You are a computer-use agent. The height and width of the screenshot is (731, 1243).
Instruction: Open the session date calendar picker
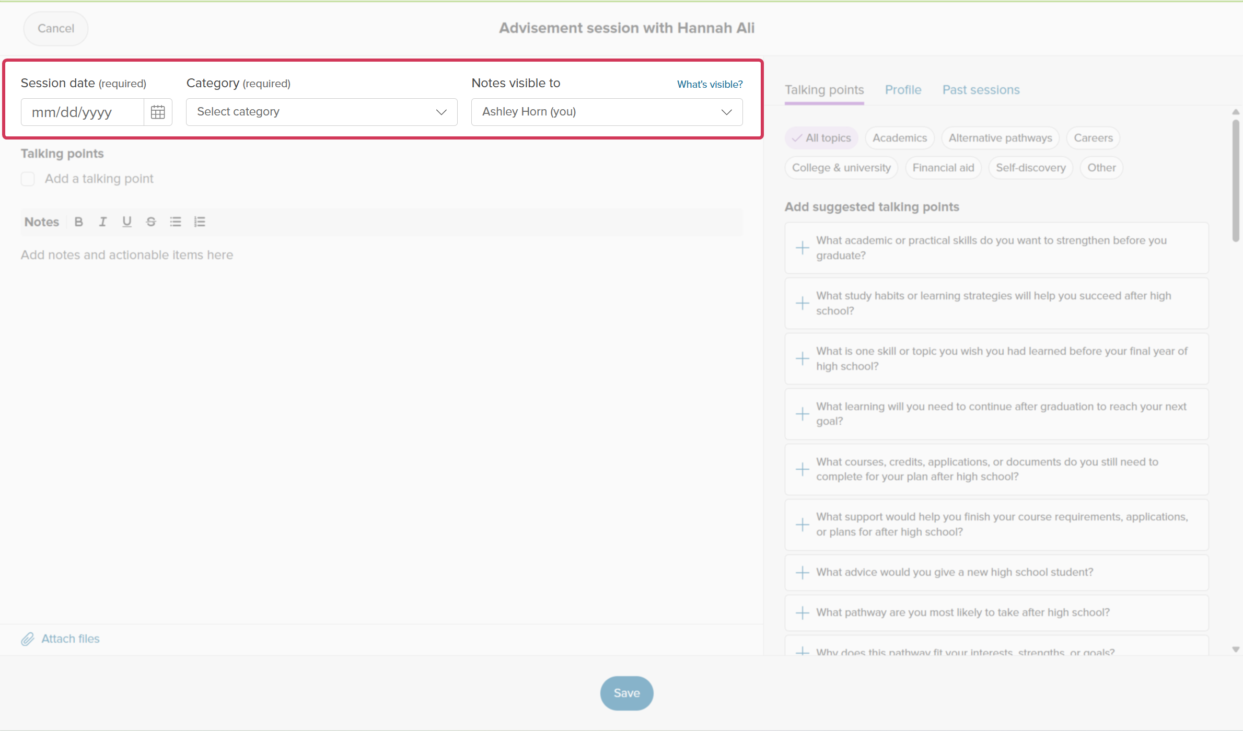[158, 112]
